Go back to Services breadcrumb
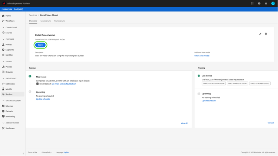Viewport: 278px width, 156px height. 33,15
